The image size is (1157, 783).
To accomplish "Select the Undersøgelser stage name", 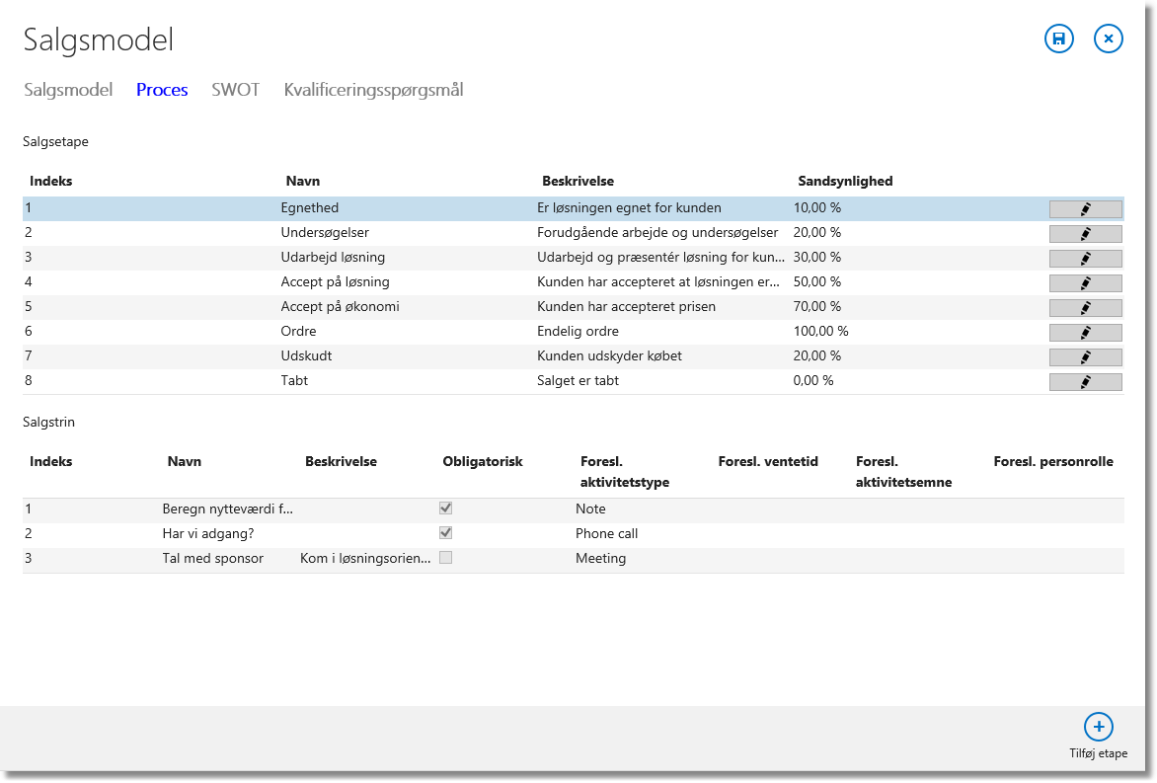I will 325,232.
